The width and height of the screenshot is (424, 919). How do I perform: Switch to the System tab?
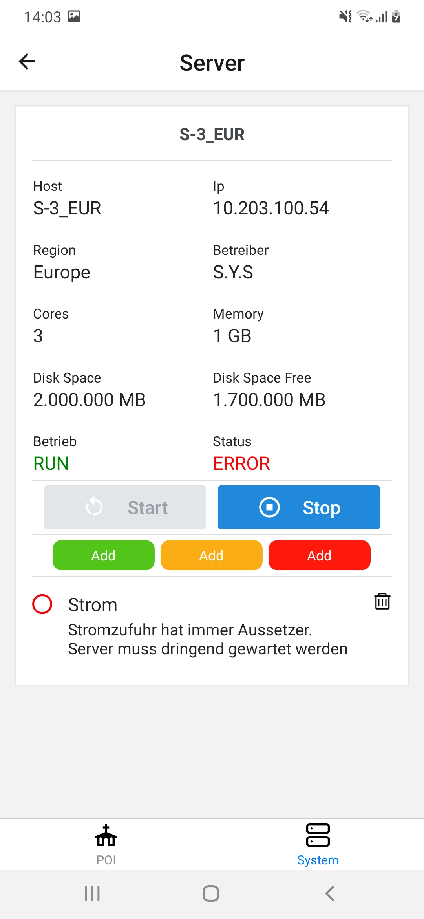coord(318,844)
